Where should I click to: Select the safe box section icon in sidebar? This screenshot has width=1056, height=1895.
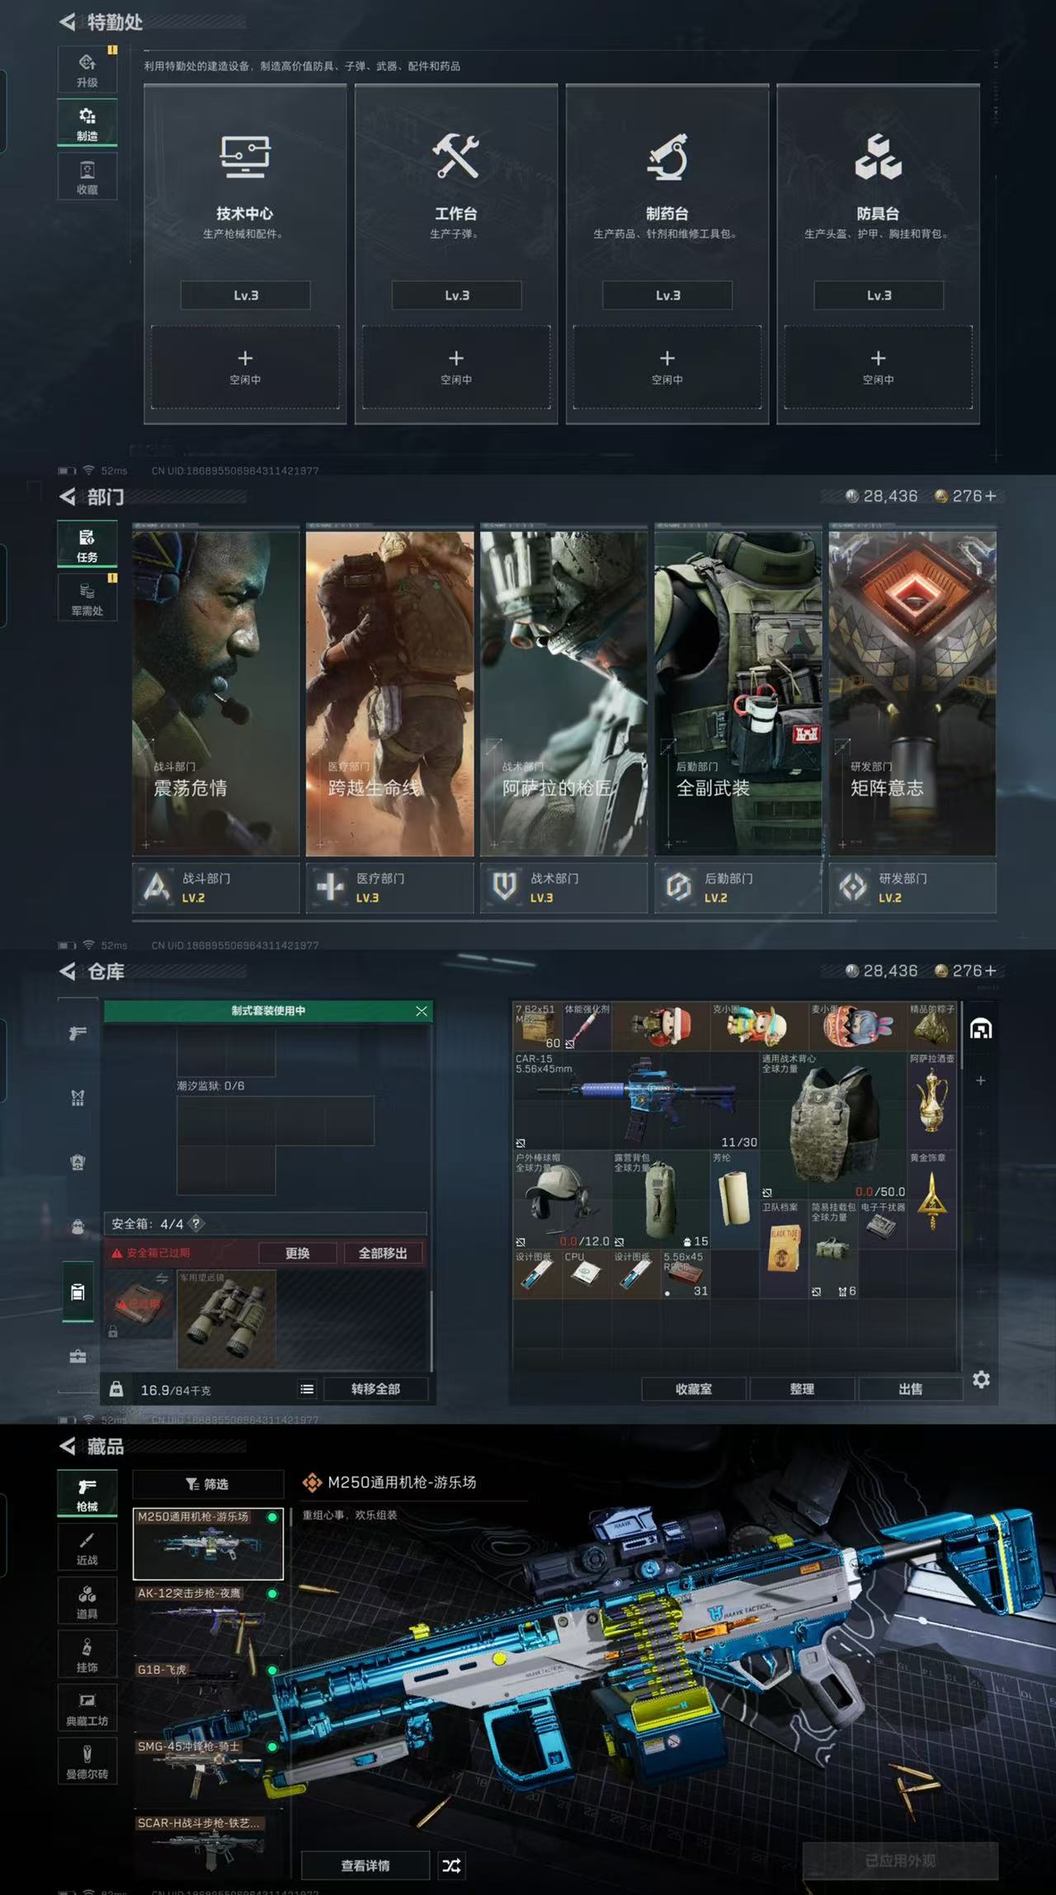click(78, 1292)
